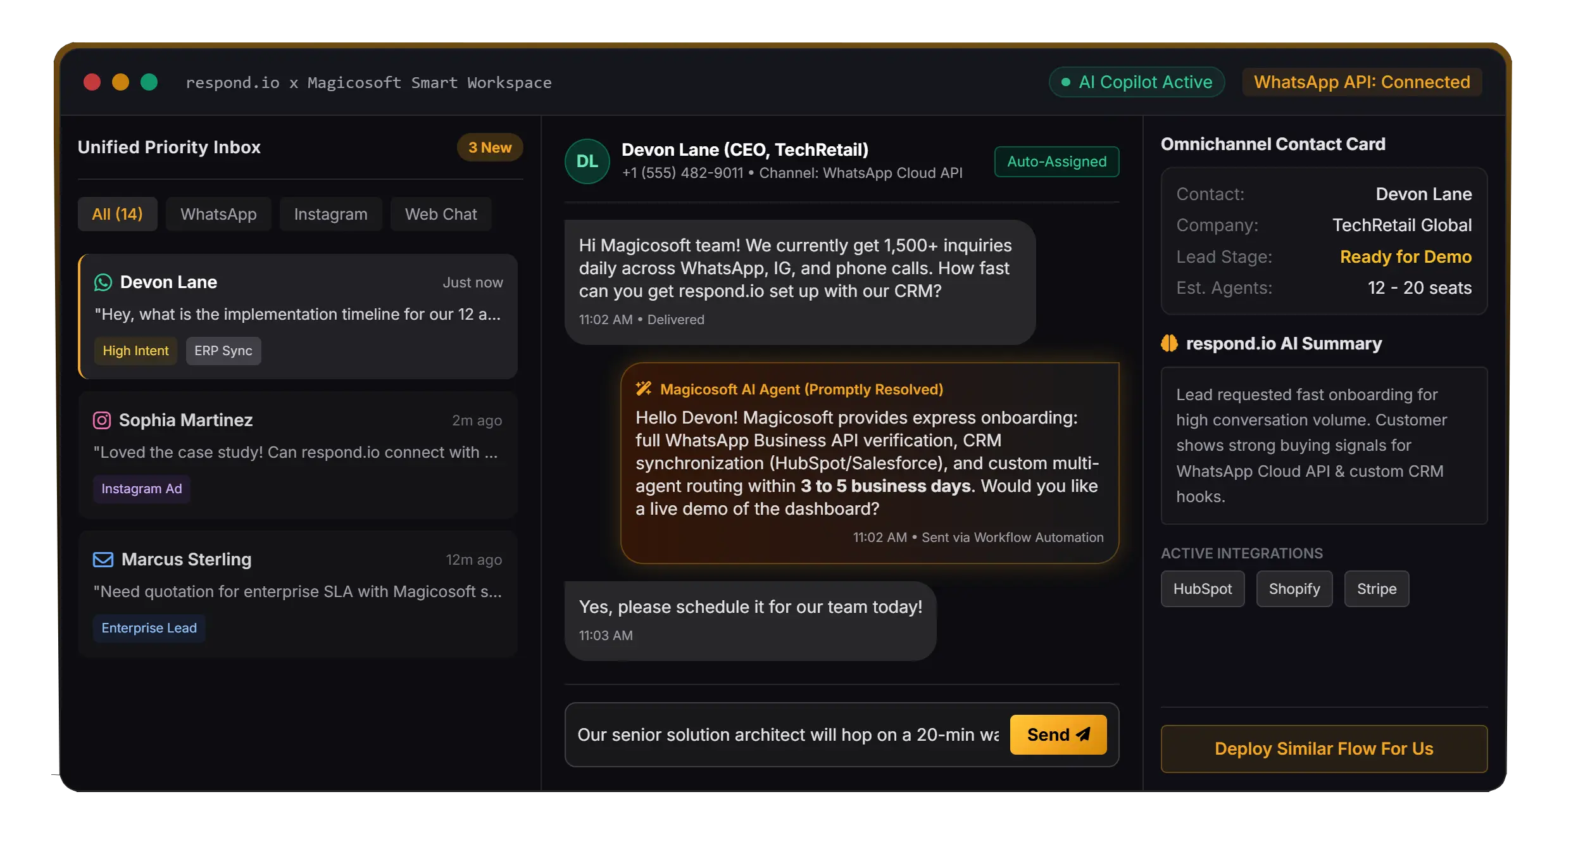
Task: Select the Stripe integration chip
Action: coord(1376,589)
